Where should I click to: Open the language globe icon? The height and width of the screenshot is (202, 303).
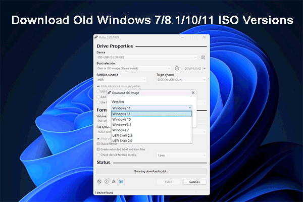click(x=99, y=181)
